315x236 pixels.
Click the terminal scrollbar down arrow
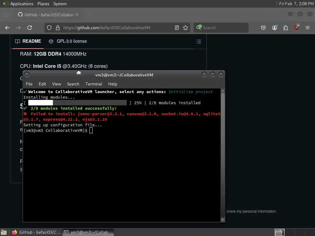223,220
